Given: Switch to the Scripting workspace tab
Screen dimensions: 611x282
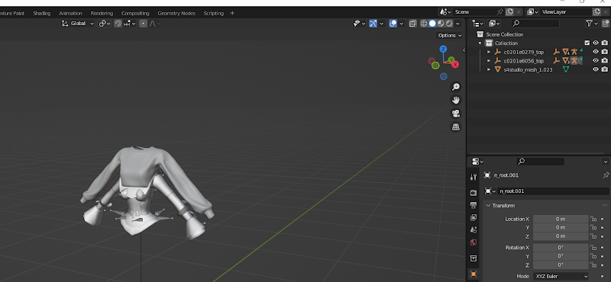Looking at the screenshot, I should coord(214,13).
